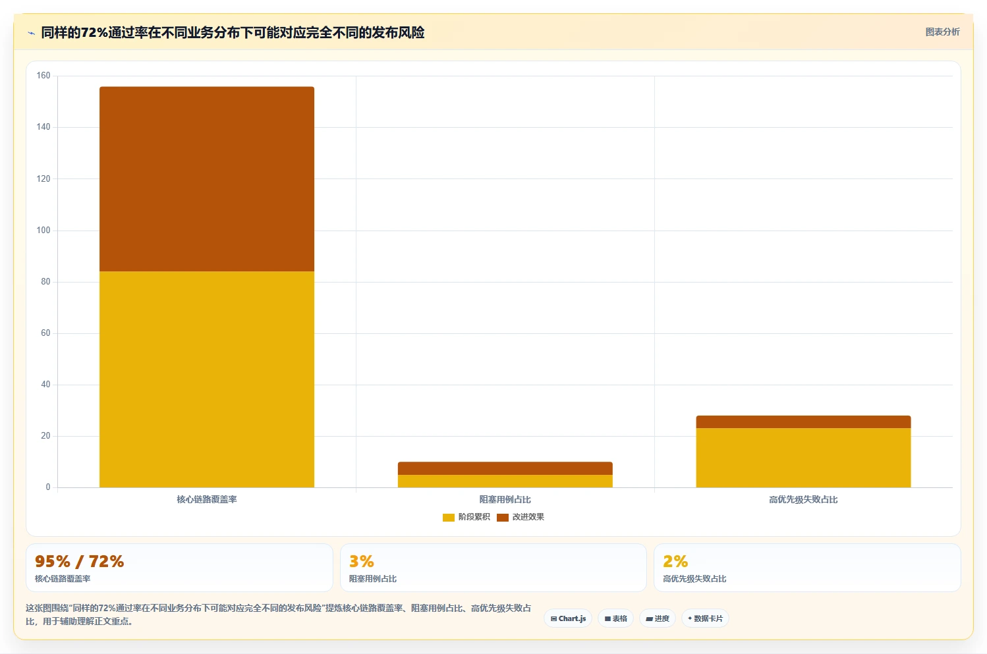The height and width of the screenshot is (654, 987).
Task: Click the 95% / 72% data card value
Action: click(79, 561)
